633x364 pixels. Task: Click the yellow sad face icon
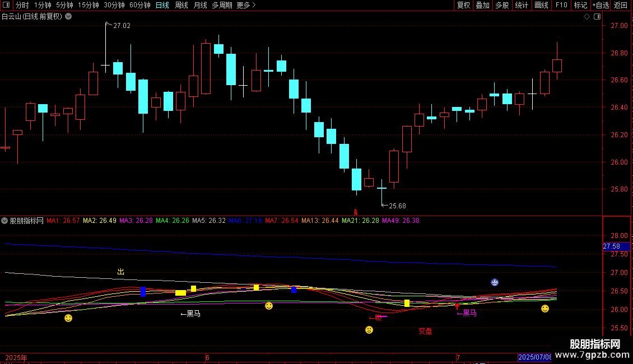click(x=369, y=330)
